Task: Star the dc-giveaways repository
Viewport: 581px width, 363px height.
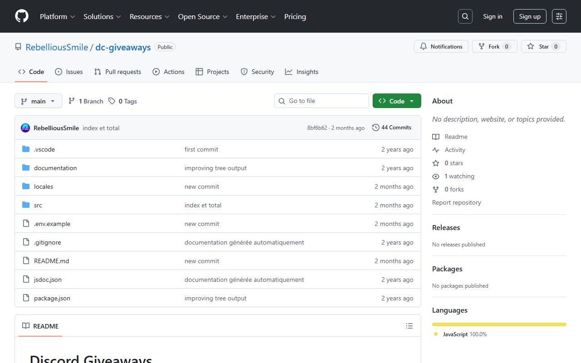Action: tap(539, 46)
